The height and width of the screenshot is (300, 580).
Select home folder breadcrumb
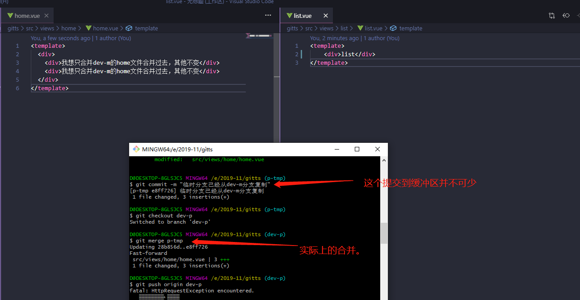click(x=69, y=28)
